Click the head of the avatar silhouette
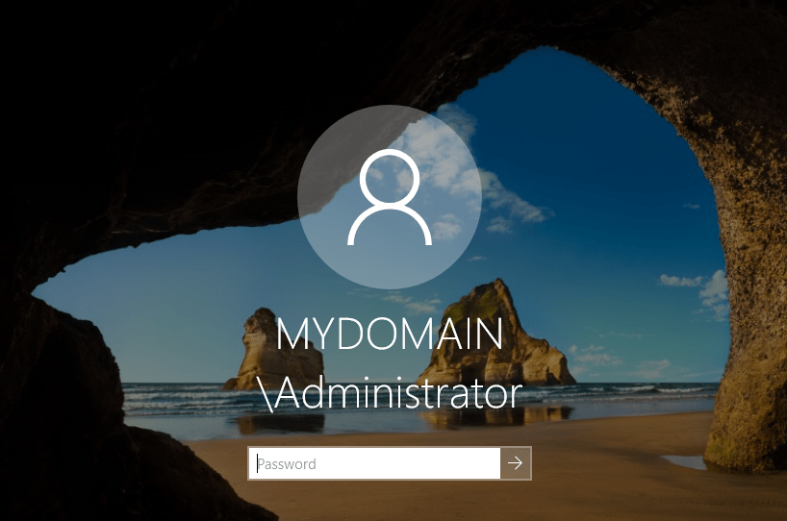 click(389, 178)
